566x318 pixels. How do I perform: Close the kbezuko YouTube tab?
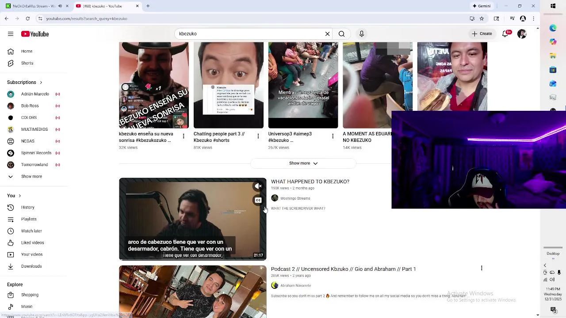click(137, 6)
